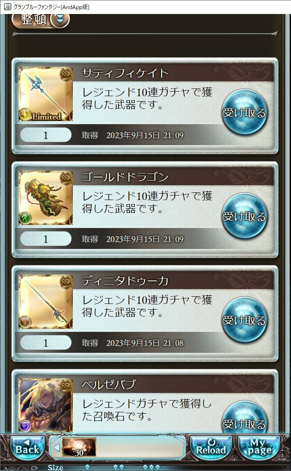Click the ゴールドドラゴン wind element icon
The image size is (291, 471).
click(x=25, y=219)
